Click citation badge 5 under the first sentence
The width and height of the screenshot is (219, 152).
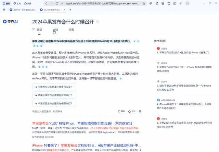pyautogui.click(x=41, y=46)
